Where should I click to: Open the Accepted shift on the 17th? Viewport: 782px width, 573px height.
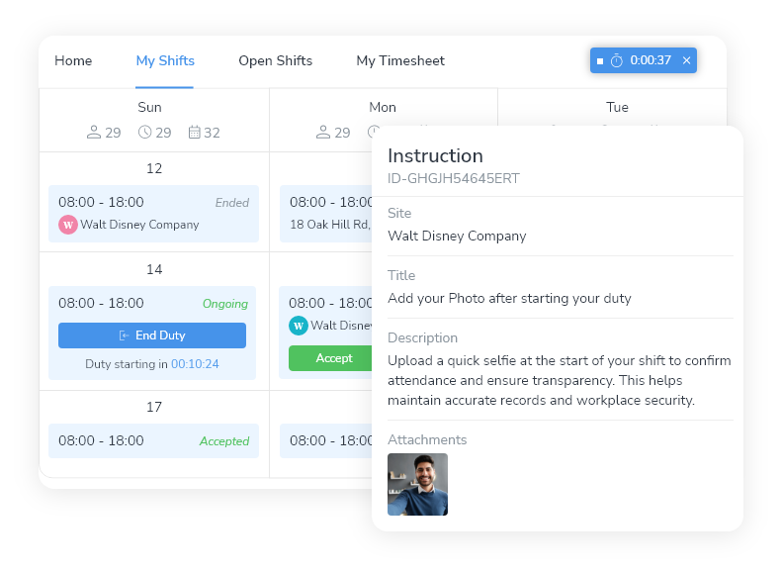pyautogui.click(x=153, y=441)
